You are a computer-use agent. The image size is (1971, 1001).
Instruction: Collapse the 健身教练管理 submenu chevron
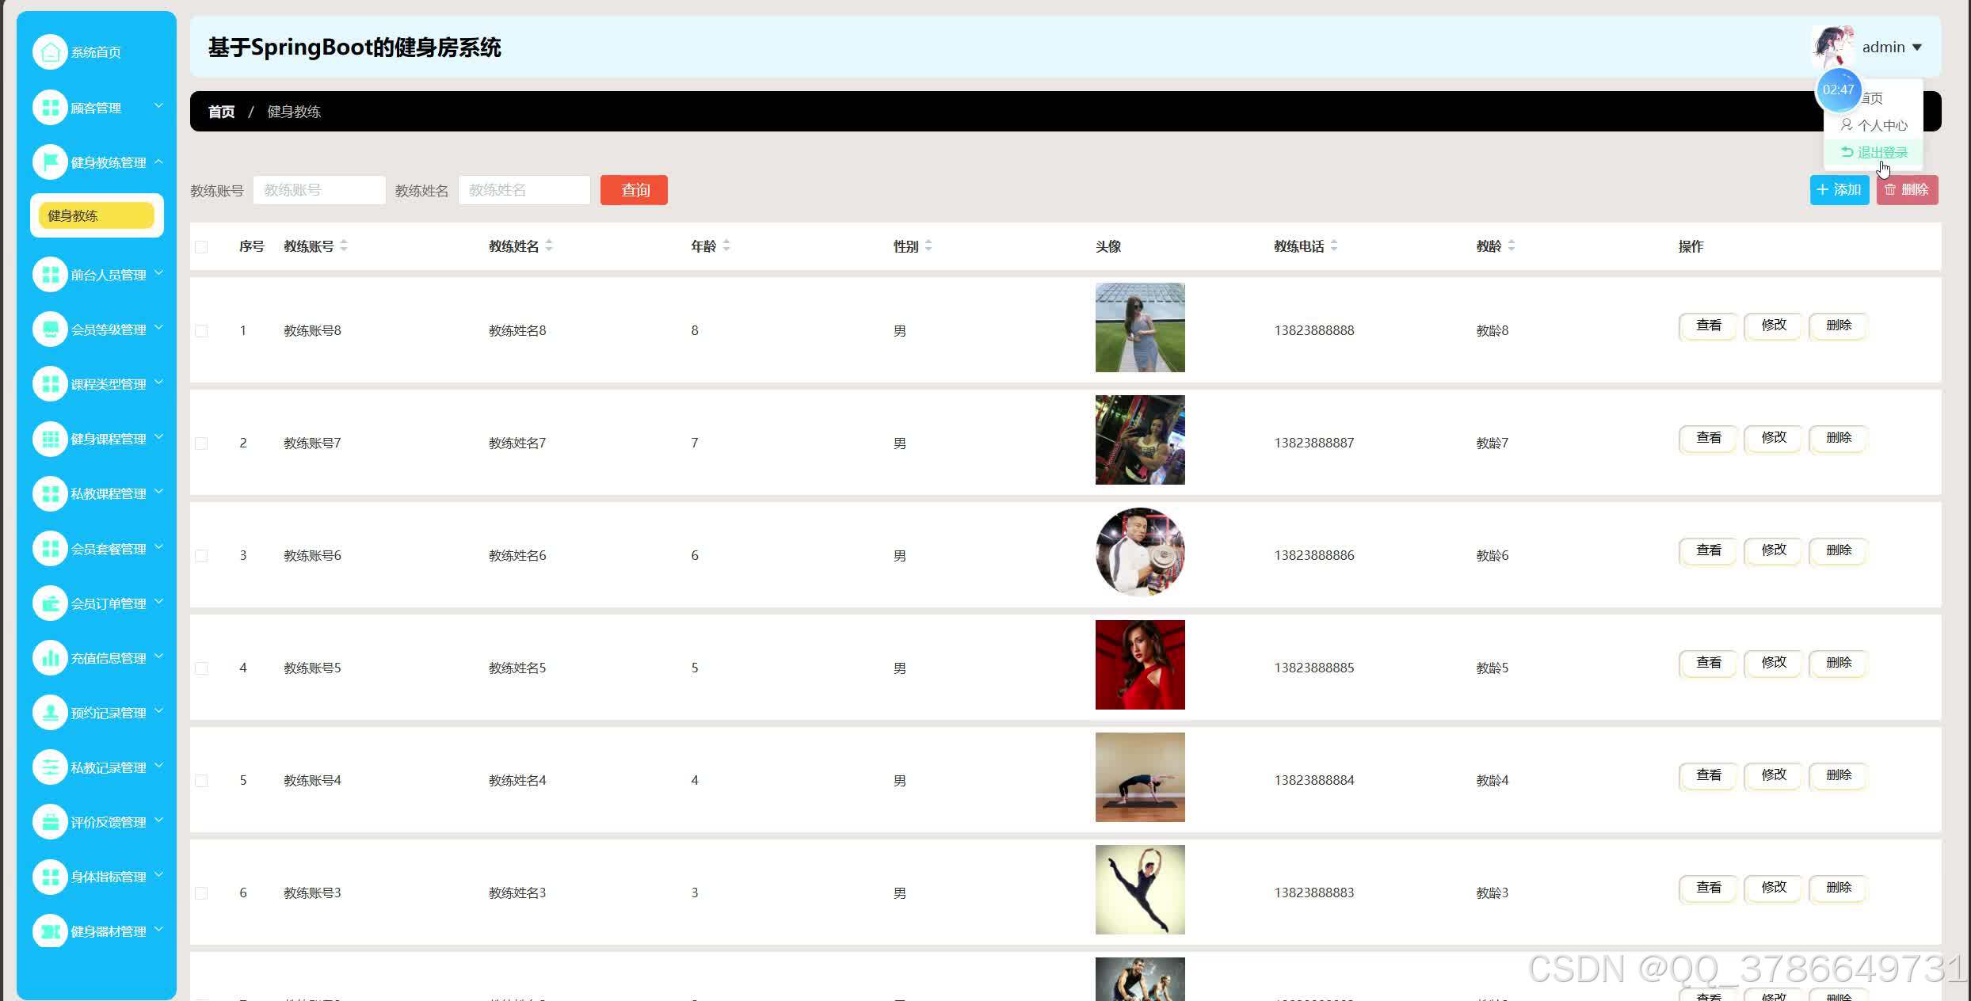(158, 162)
